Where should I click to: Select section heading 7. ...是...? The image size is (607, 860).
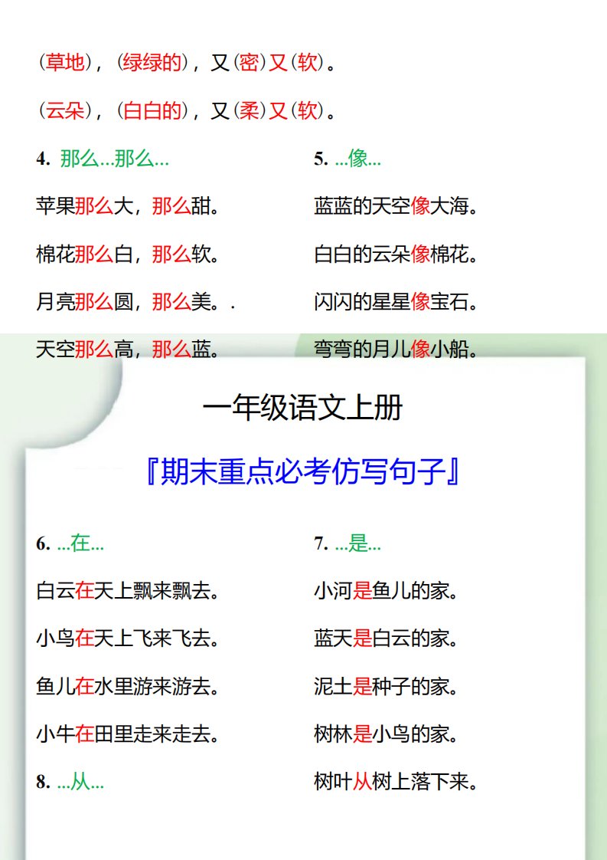pyautogui.click(x=348, y=543)
